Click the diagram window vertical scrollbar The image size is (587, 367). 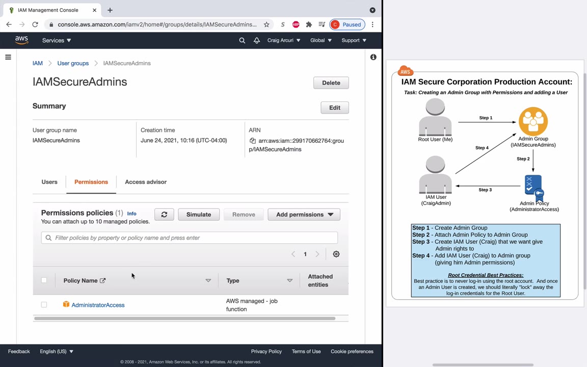(585, 181)
